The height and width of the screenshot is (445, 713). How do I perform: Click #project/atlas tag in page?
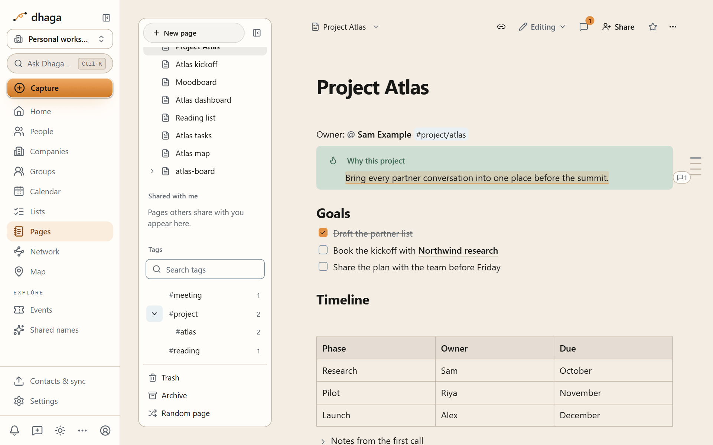(441, 135)
